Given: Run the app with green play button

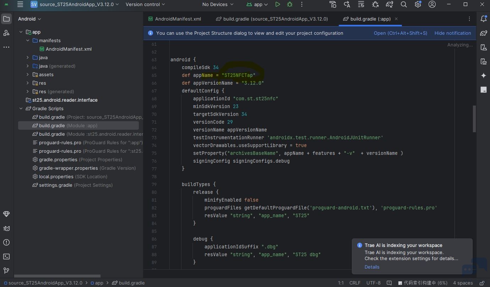Looking at the screenshot, I should click(x=278, y=4).
